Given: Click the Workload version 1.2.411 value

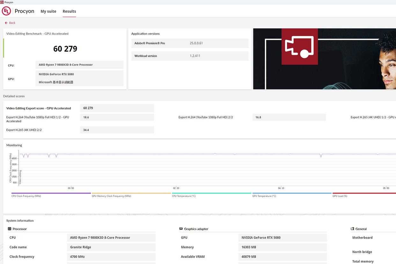Looking at the screenshot, I should pyautogui.click(x=195, y=56).
